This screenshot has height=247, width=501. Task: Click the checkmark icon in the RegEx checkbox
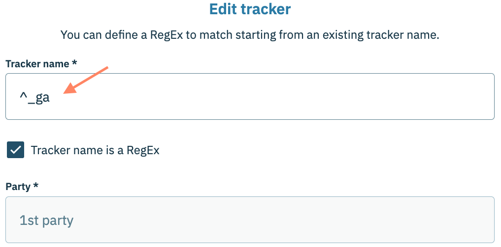(16, 150)
